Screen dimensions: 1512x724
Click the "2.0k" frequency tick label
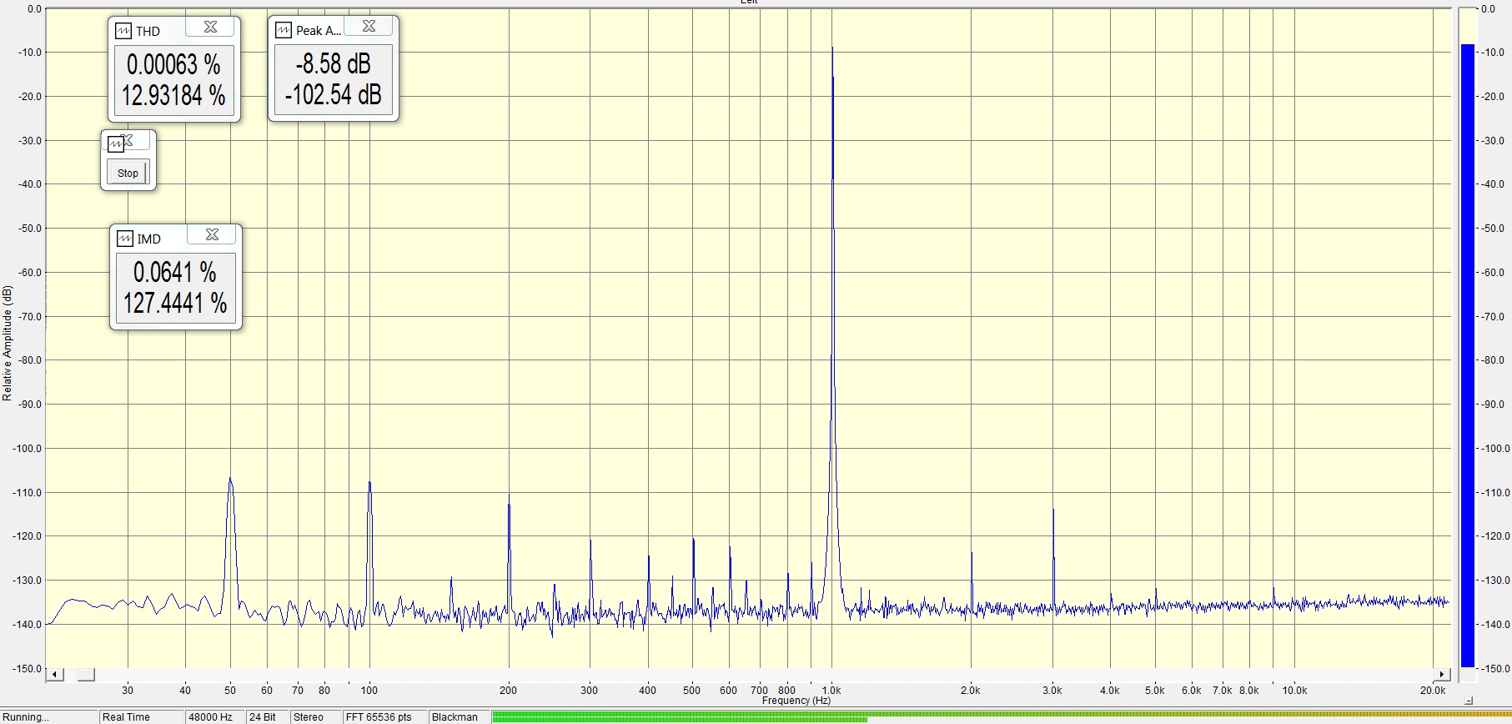971,691
